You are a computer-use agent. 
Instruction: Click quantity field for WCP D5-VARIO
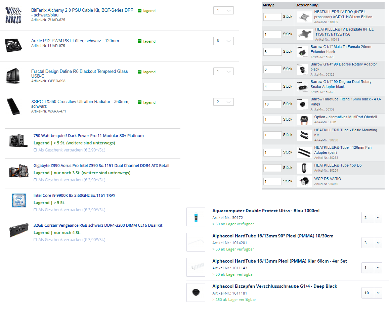point(272,181)
